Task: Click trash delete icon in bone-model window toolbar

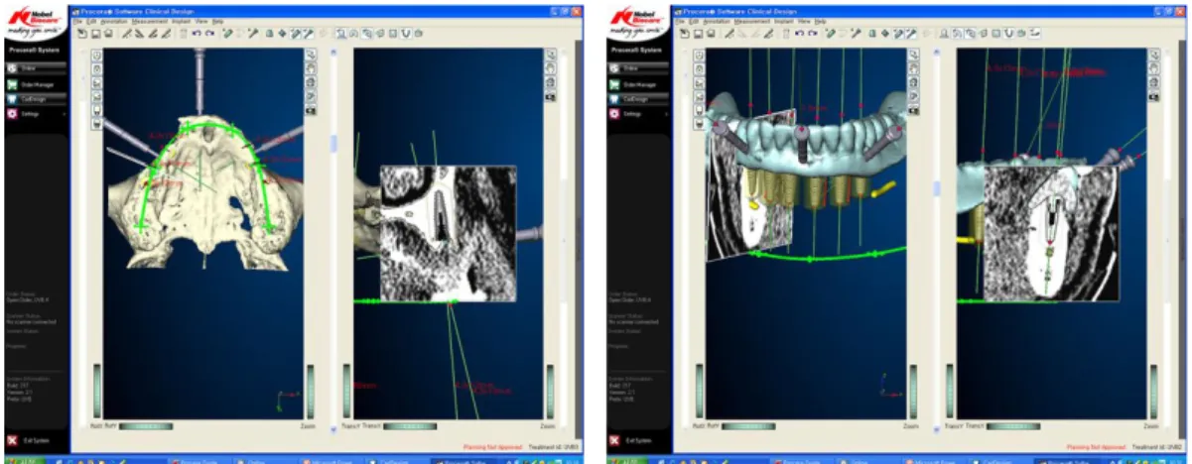Action: [x=184, y=33]
